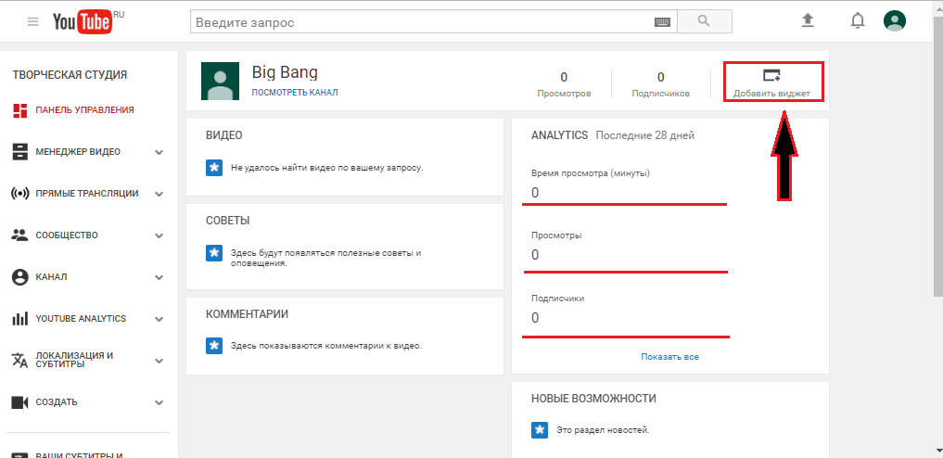Viewport: 943px width, 458px height.
Task: Click the magnifier search button
Action: 705,21
